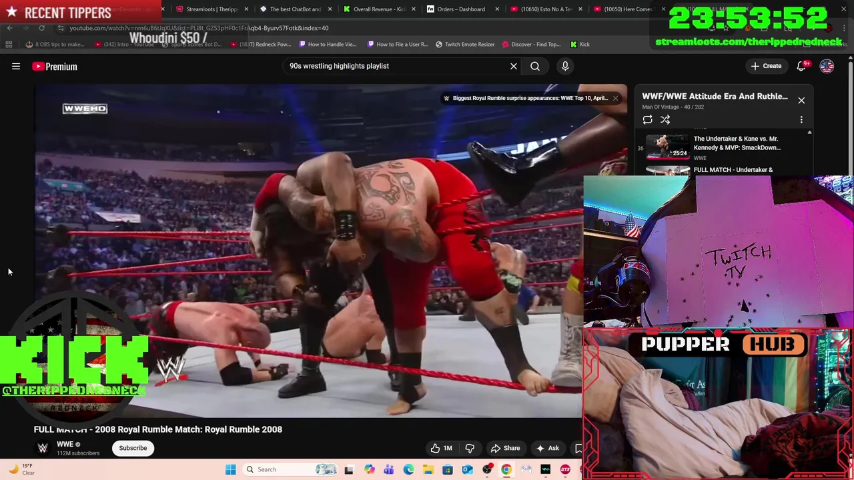
Task: Open Biggest Royal Rumble surprise appearances card
Action: 526,98
